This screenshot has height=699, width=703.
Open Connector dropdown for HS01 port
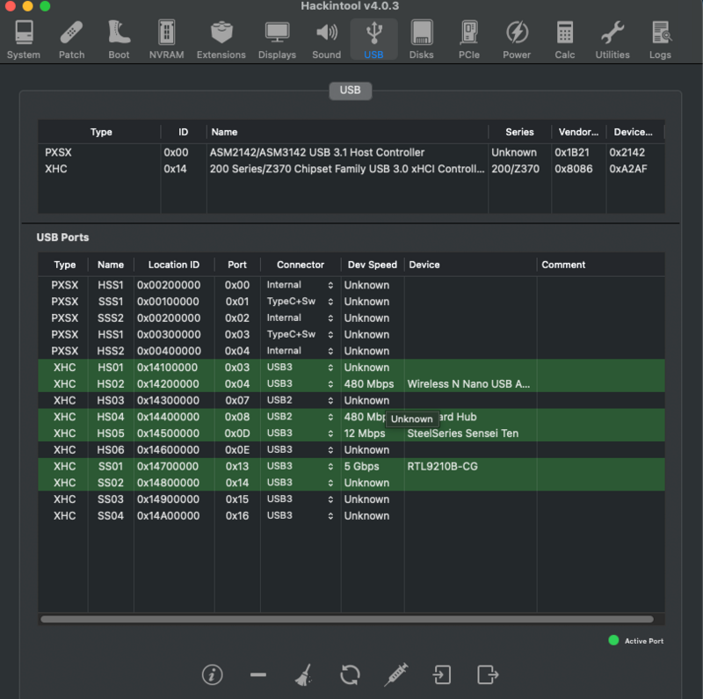coord(301,368)
